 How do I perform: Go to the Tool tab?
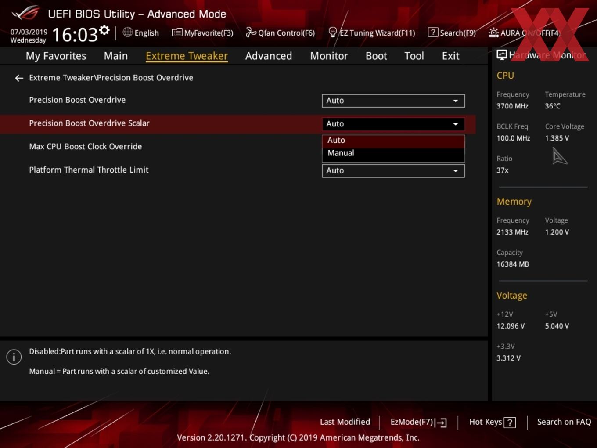[x=414, y=56]
